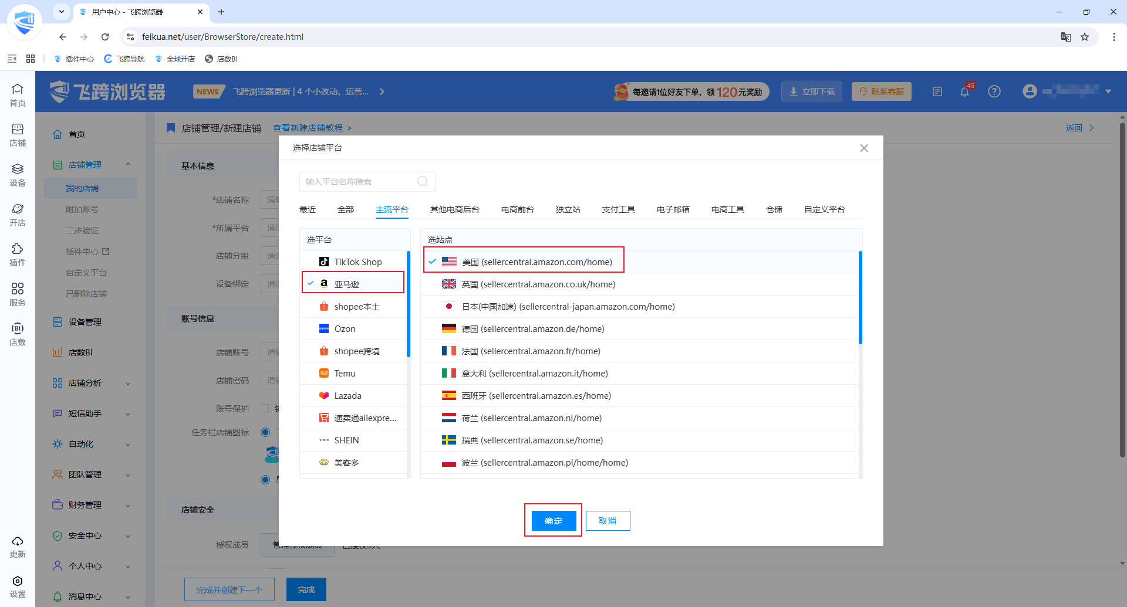Select the 电商前台 tab
1127x607 pixels.
pos(518,209)
